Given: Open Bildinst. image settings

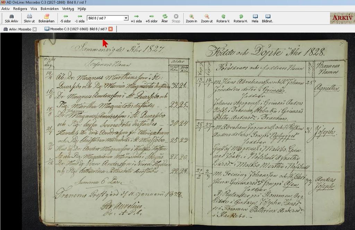Looking at the screenshot, I should pyautogui.click(x=267, y=18).
